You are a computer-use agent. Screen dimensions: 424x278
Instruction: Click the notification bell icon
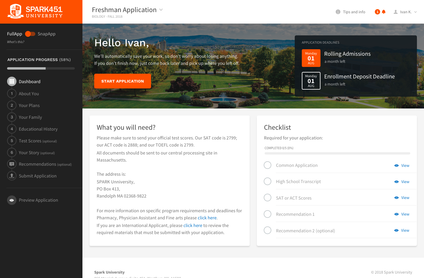[x=383, y=12]
